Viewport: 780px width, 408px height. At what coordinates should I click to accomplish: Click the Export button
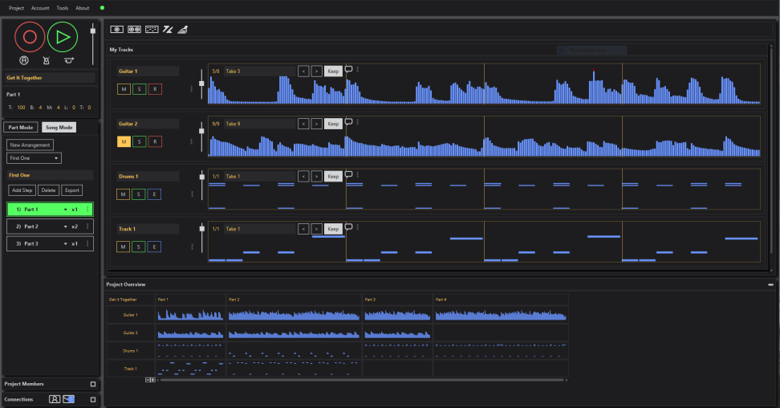pos(72,190)
